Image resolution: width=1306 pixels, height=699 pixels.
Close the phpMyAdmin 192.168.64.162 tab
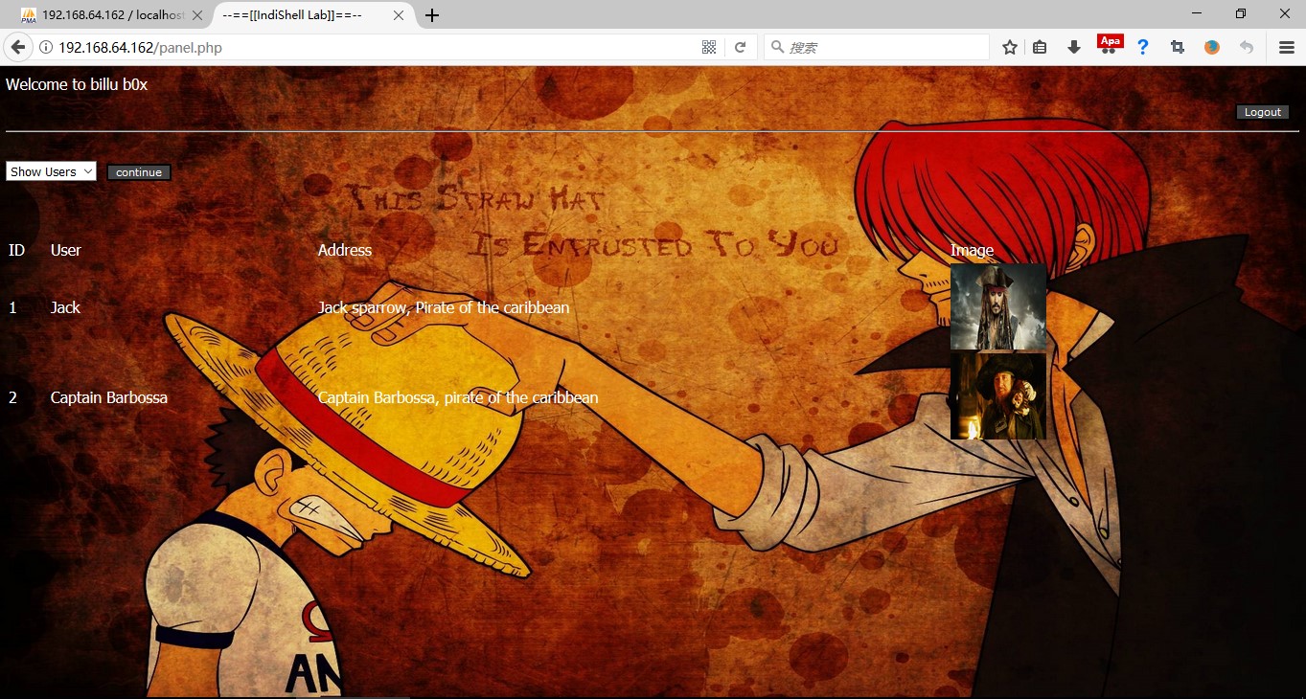pyautogui.click(x=197, y=15)
